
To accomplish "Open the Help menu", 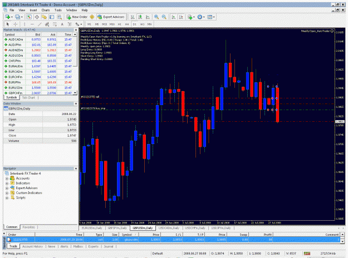I will click(85, 10).
